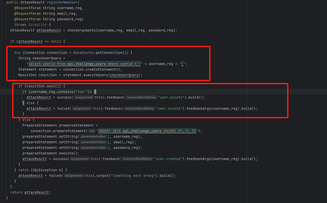This screenshot has height=203, width=327.
Task: Click the select userid SQL string
Action: 85,64
